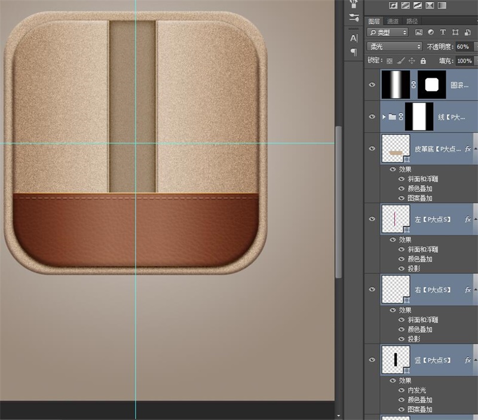Switch to the 通道 tab
The image size is (478, 420).
coord(393,21)
